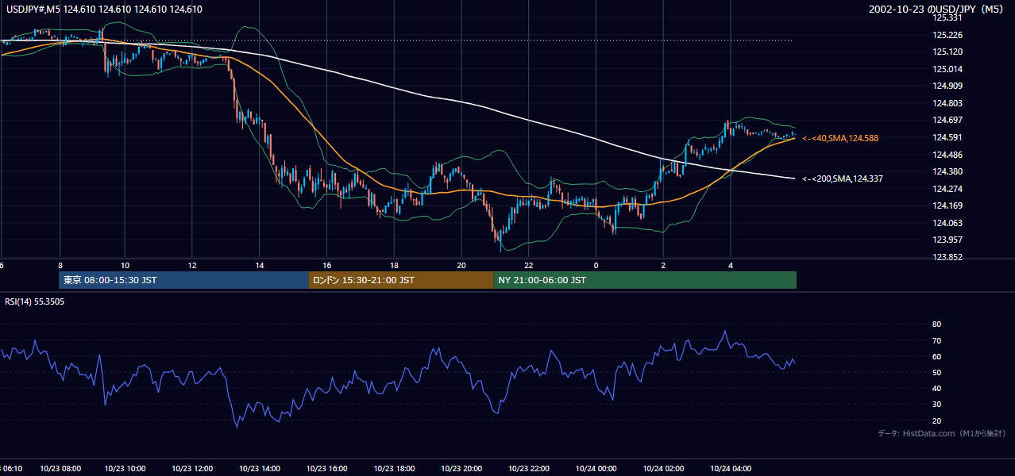This screenshot has height=476, width=1015.
Task: Select the ロンドン 15:30-21:00 JST session bar
Action: 401,280
